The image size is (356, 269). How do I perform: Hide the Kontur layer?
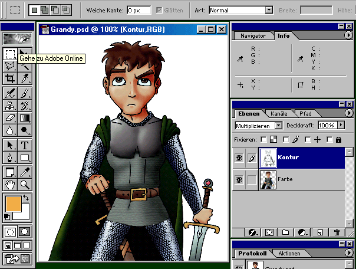click(x=239, y=158)
